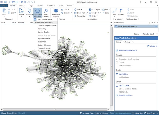Image resolution: width=159 pixels, height=115 pixels.
Task: Click Fit to Window in status bar
Action: (x=102, y=113)
